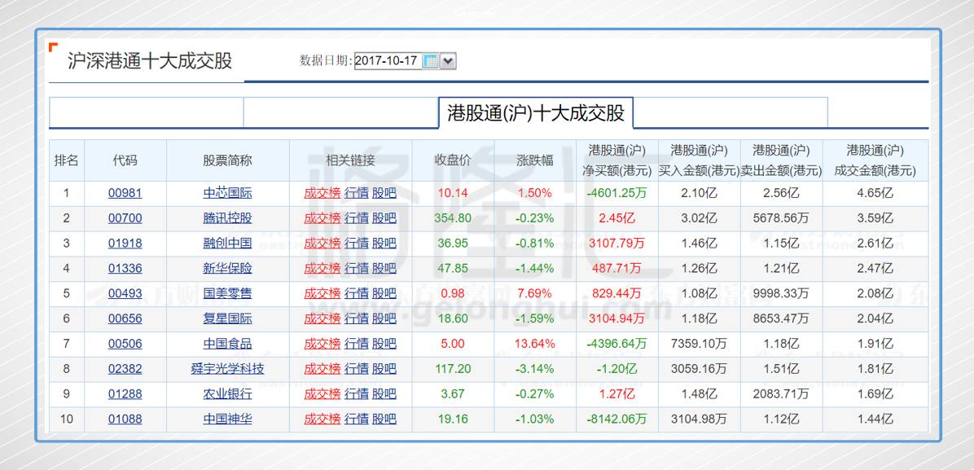Click 行情 link in 腾讯控股 row

357,218
